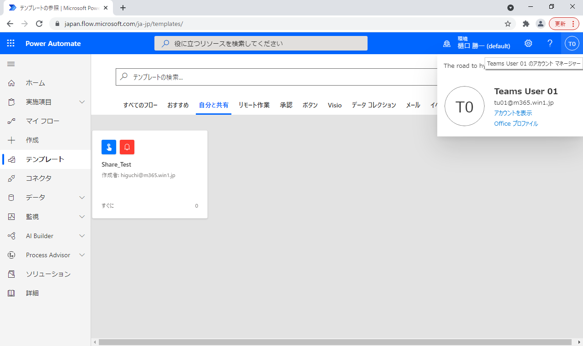Open the アカウントを表示 link
The image size is (583, 346).
513,113
